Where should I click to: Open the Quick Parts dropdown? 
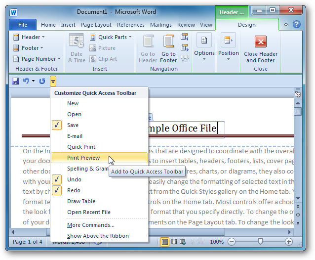click(111, 37)
